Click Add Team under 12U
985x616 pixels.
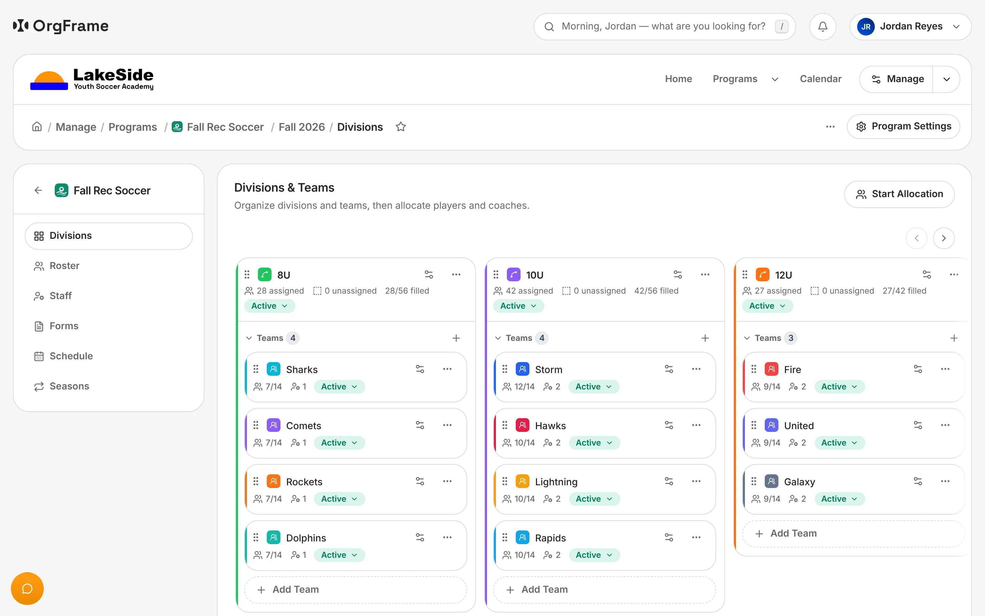tap(853, 533)
